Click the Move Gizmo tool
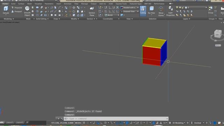This screenshot has height=126, width=224. click(161, 11)
